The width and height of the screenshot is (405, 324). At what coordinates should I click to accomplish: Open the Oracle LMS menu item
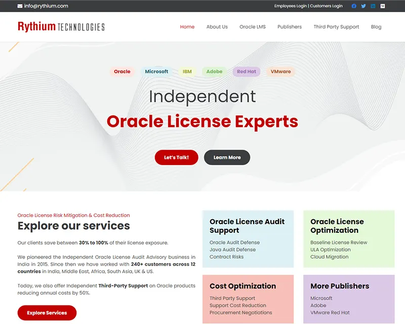pyautogui.click(x=252, y=27)
